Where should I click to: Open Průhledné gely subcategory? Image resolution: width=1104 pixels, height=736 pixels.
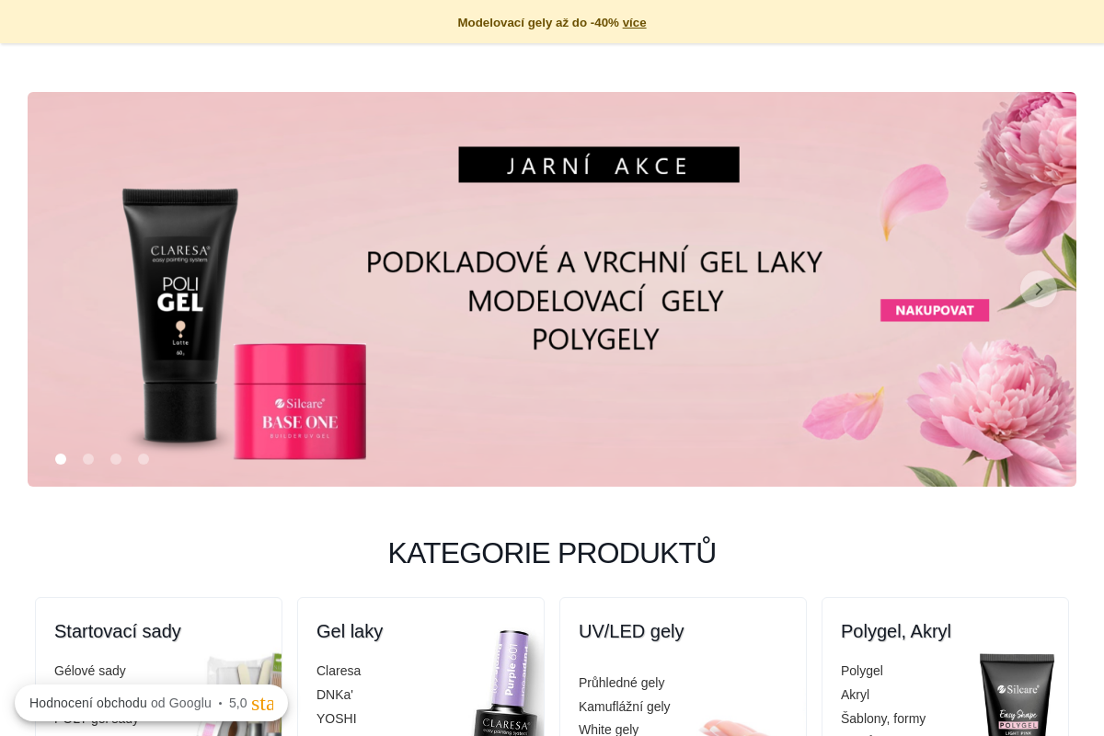click(x=622, y=683)
